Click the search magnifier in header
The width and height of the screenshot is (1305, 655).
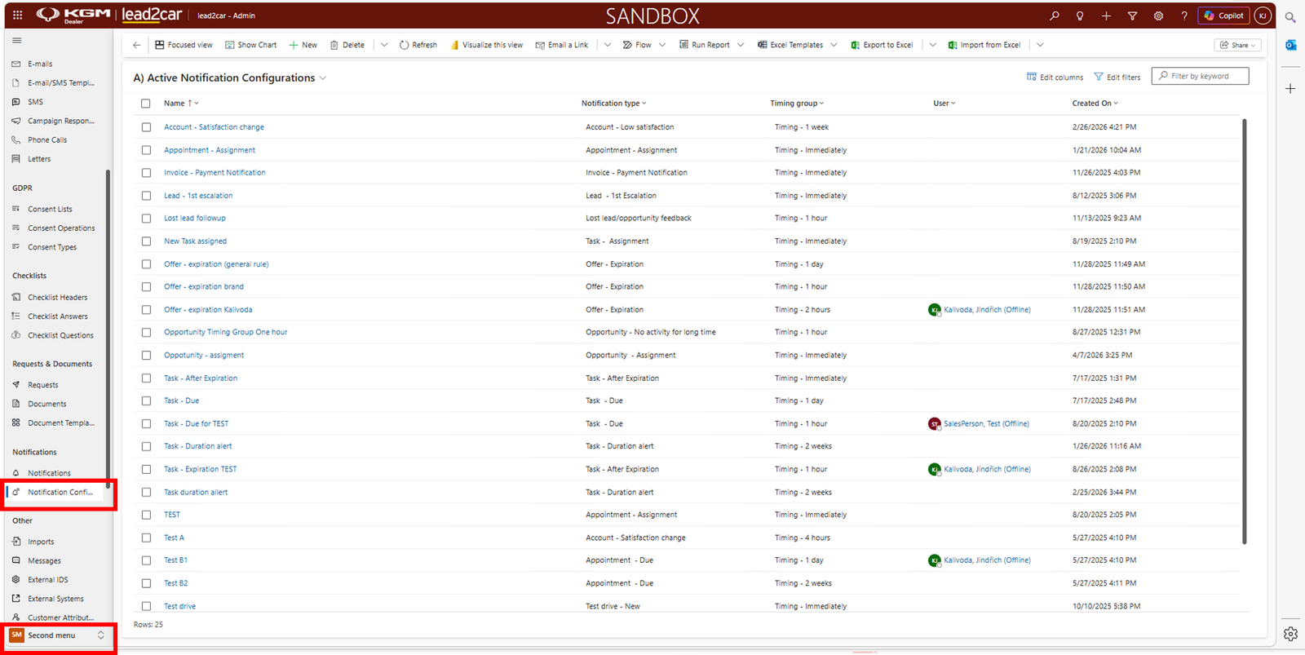click(x=1054, y=15)
